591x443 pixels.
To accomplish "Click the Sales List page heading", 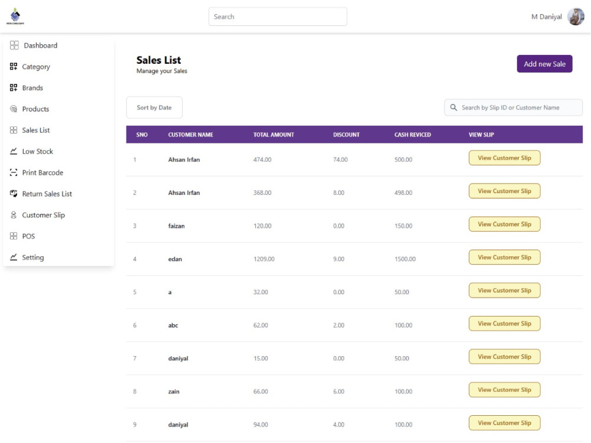I will [158, 60].
